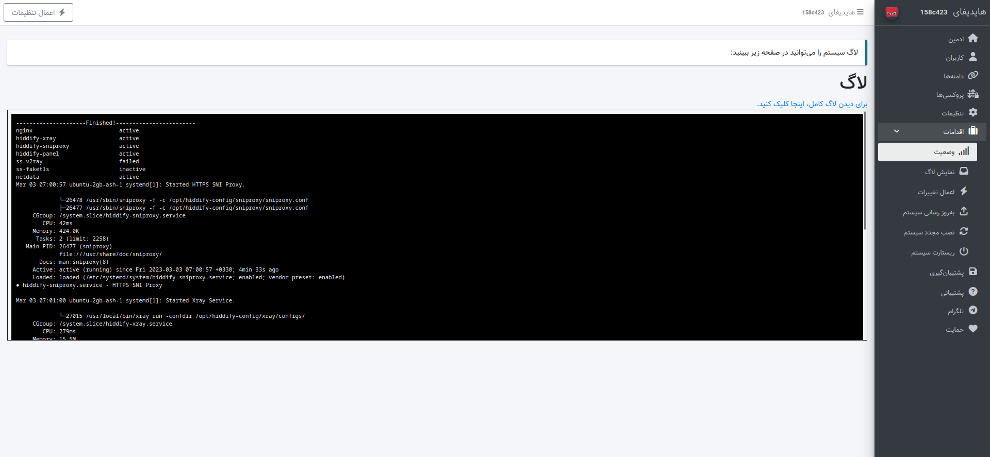
Task: Click the Domains (دامنه‌ها) link icon
Action: click(973, 75)
